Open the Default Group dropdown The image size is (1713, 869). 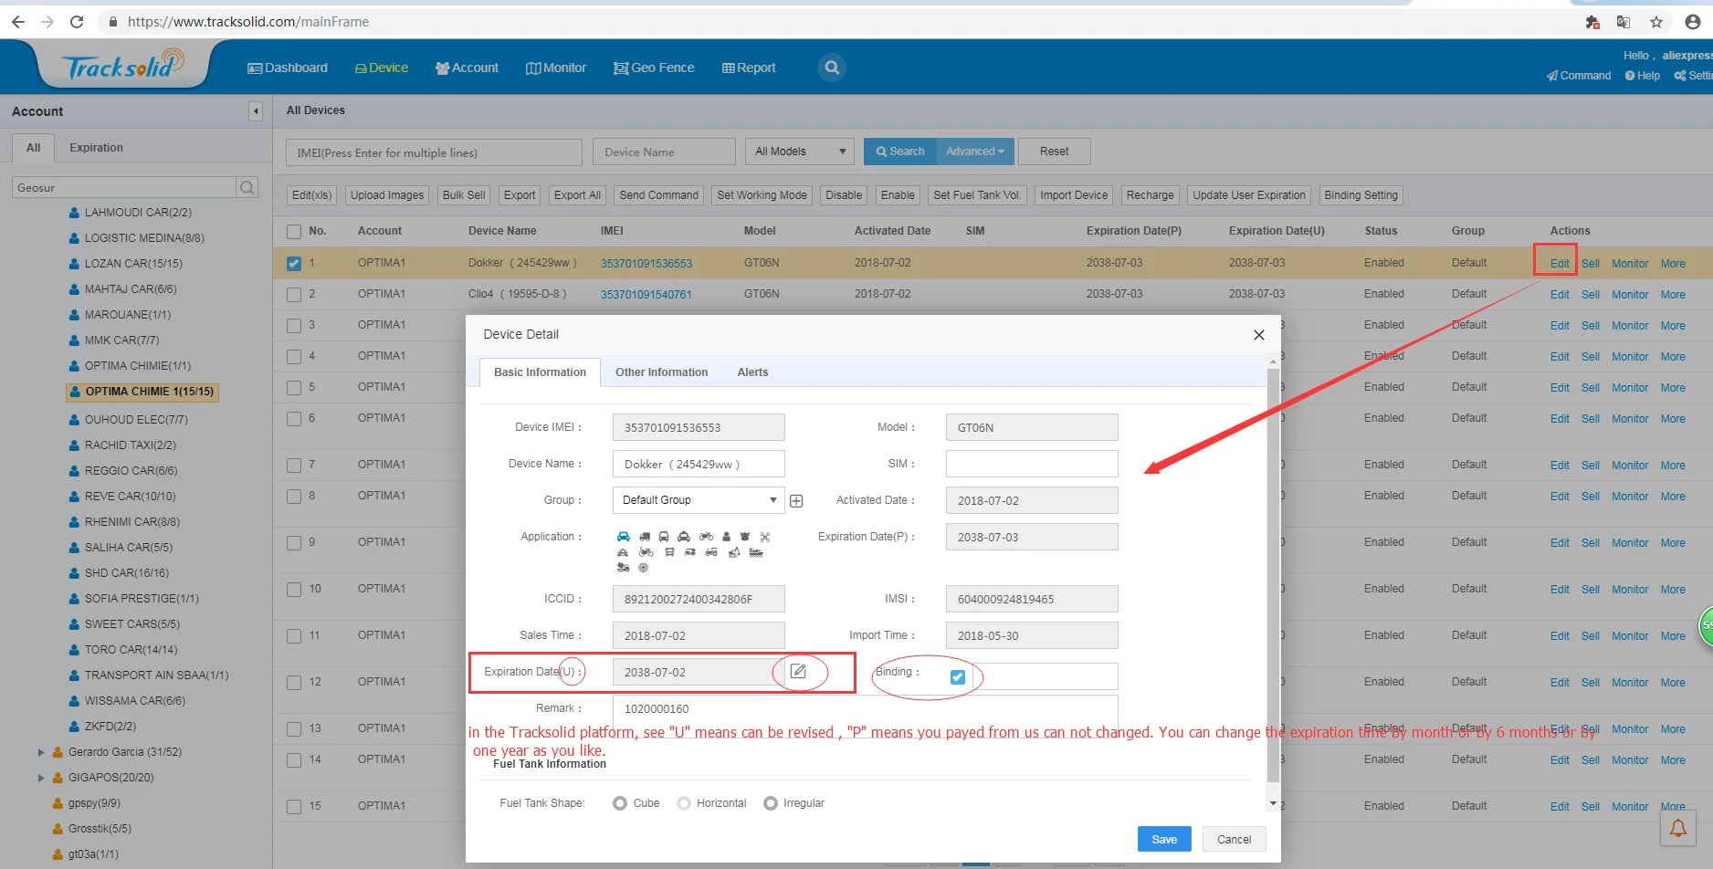click(x=699, y=500)
